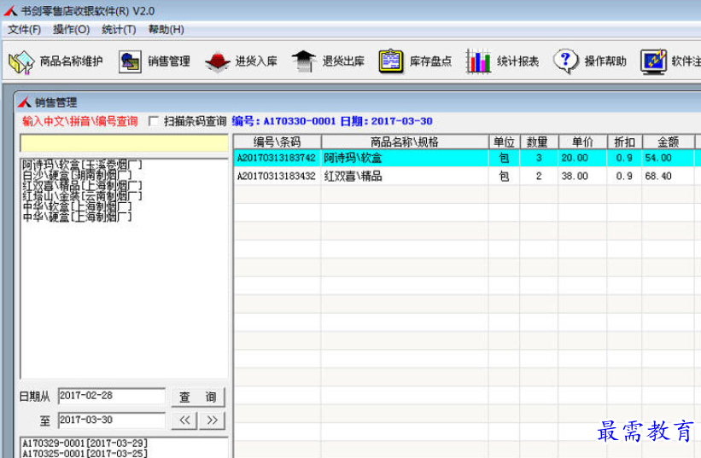The image size is (701, 458).
Task: Select 中华\硬盒 in product list
Action: [77, 217]
